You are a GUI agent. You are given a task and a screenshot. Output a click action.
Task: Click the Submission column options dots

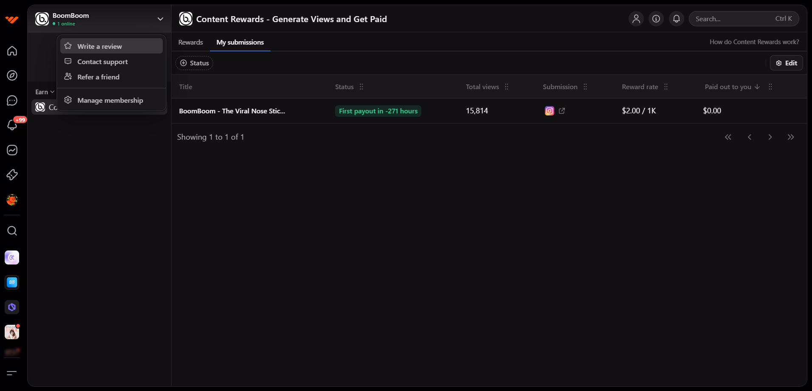tap(585, 87)
